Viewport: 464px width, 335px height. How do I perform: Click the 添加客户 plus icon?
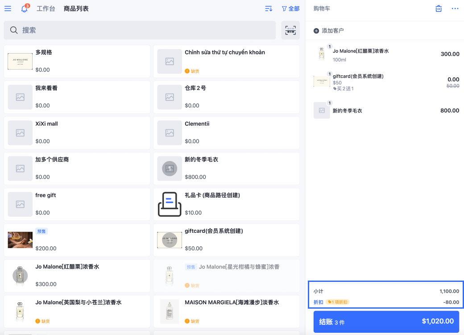point(316,31)
